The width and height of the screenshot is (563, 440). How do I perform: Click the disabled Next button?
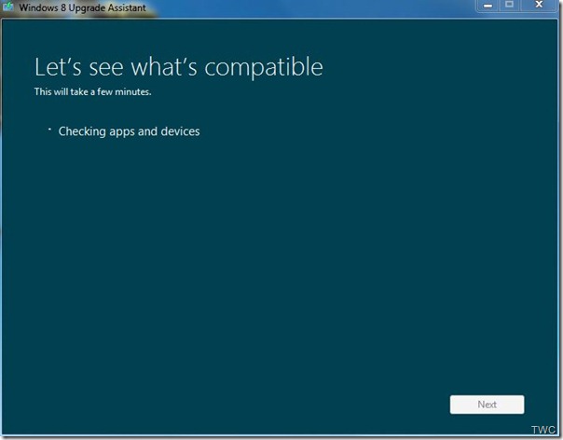[487, 405]
